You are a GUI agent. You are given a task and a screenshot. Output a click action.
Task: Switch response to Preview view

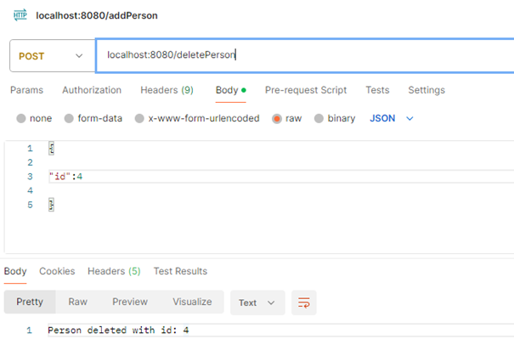(130, 302)
